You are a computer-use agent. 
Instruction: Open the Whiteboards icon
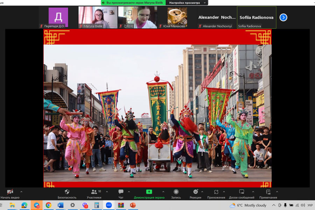pos(241,192)
